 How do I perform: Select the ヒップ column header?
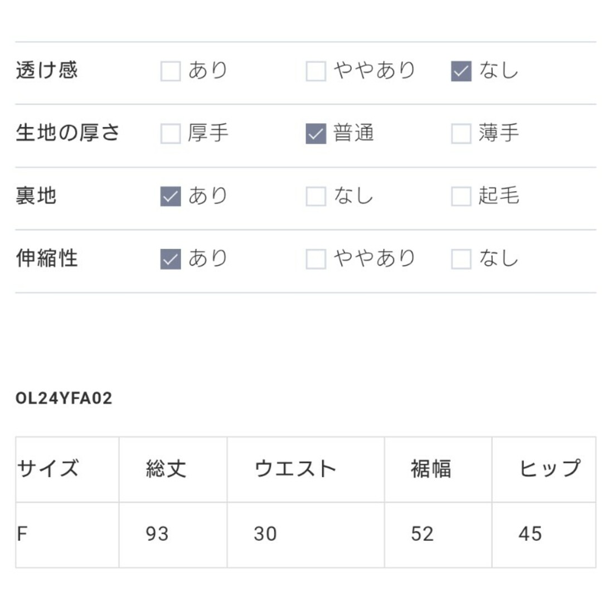[x=544, y=469]
